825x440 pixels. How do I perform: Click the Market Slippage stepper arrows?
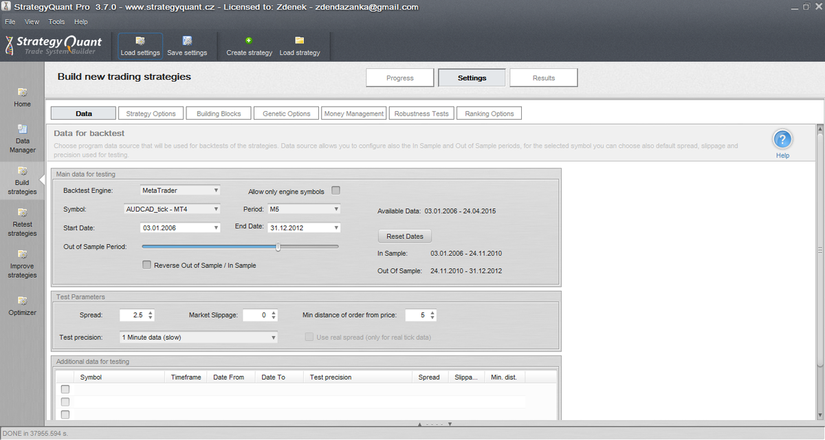coord(274,315)
